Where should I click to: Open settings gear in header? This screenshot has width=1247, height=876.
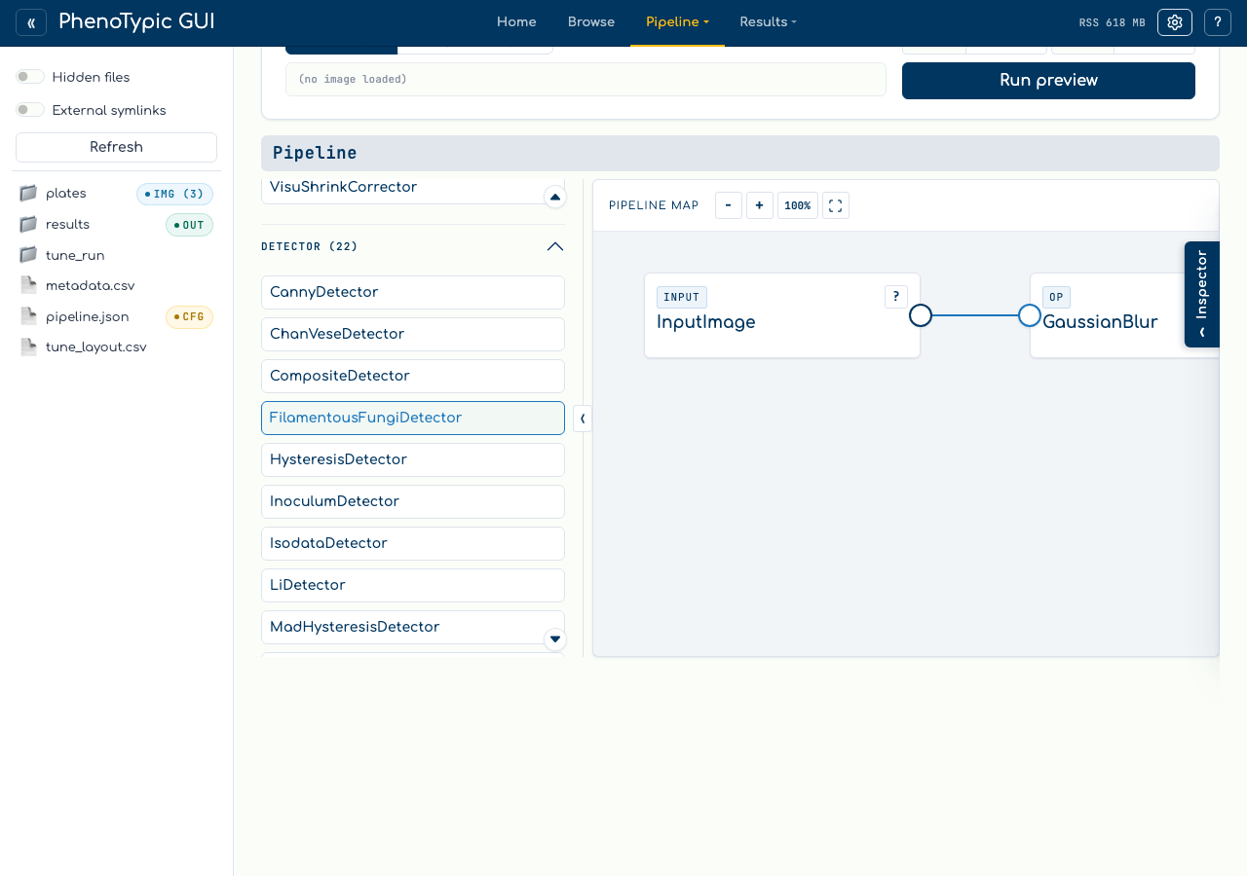point(1175,22)
